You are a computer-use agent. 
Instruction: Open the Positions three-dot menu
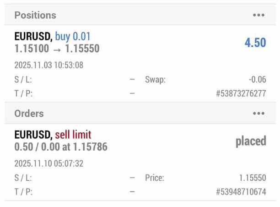258,15
